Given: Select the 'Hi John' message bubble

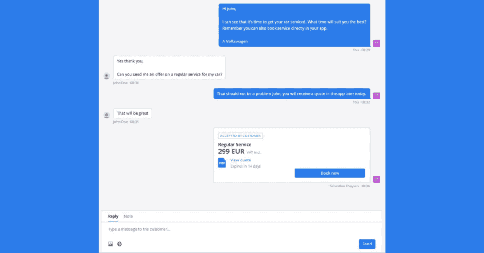Looking at the screenshot, I should 294,25.
